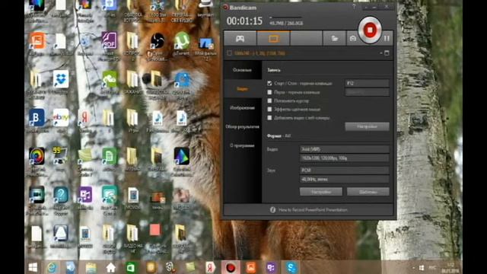Image resolution: width=487 pixels, height=274 pixels.
Task: Open the uTorrent desktop shortcut
Action: click(x=182, y=43)
